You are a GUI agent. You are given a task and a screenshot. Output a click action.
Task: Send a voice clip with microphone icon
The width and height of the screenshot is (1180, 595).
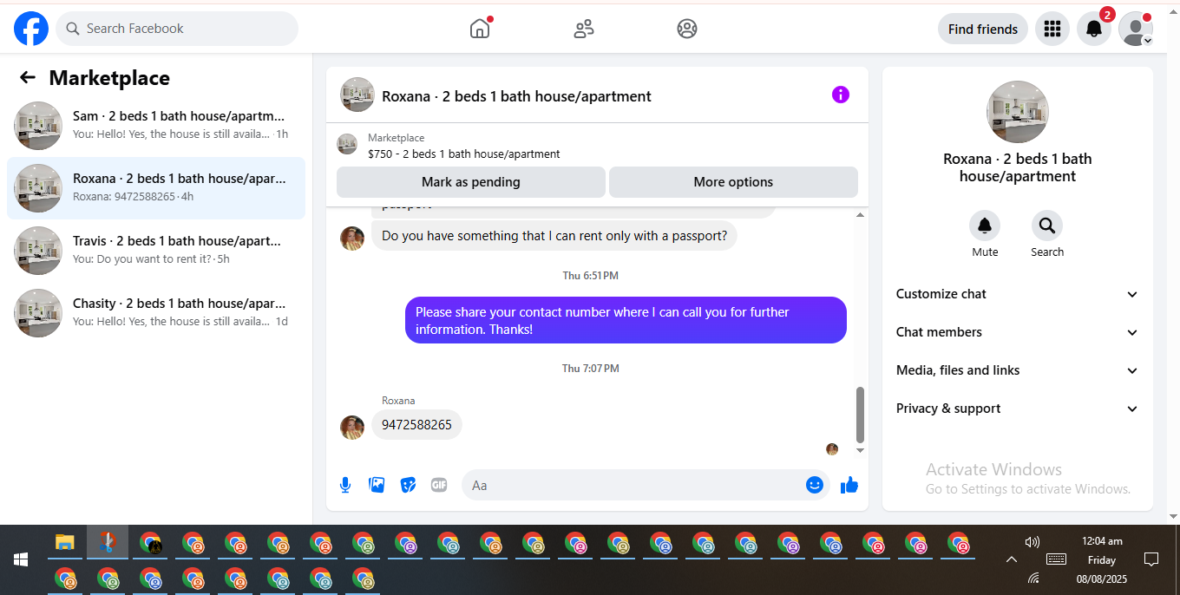point(345,485)
